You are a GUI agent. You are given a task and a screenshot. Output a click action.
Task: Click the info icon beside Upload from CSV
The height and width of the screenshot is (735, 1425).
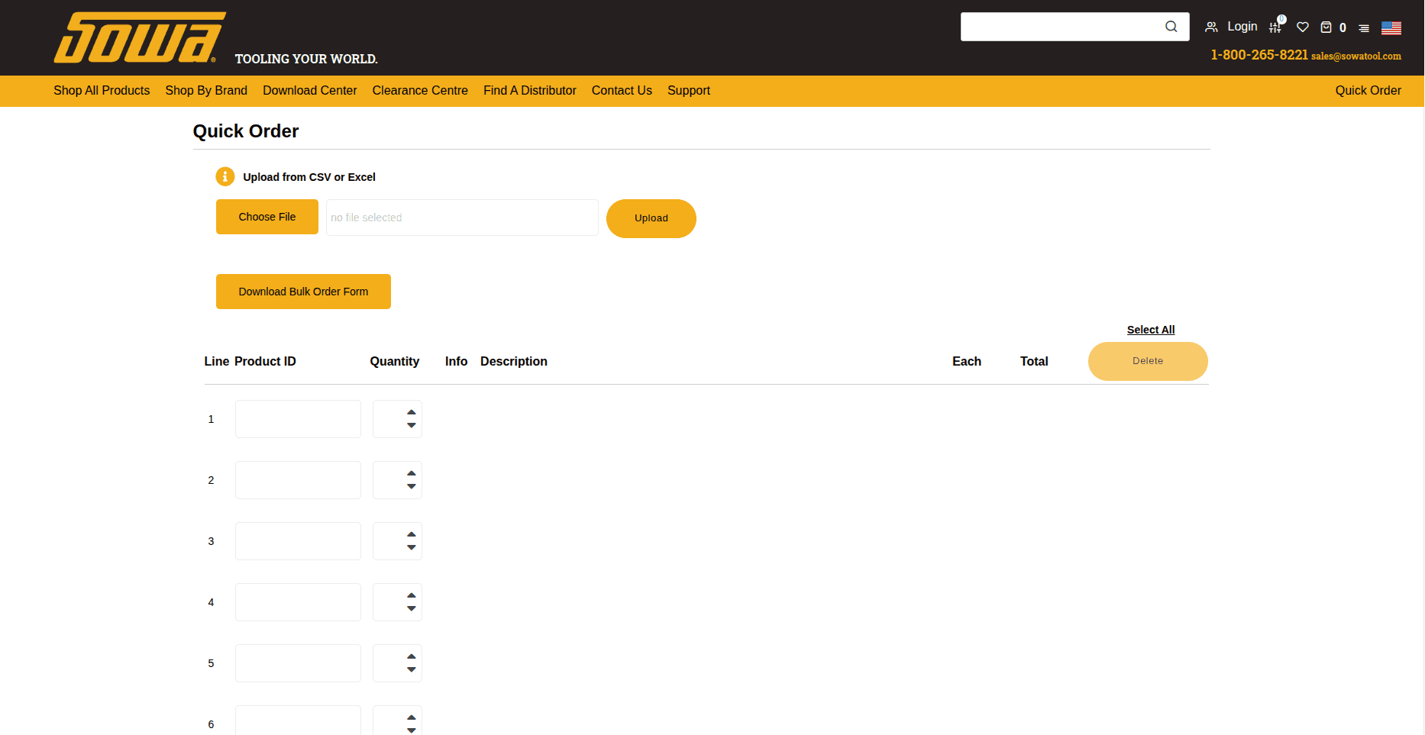(225, 176)
